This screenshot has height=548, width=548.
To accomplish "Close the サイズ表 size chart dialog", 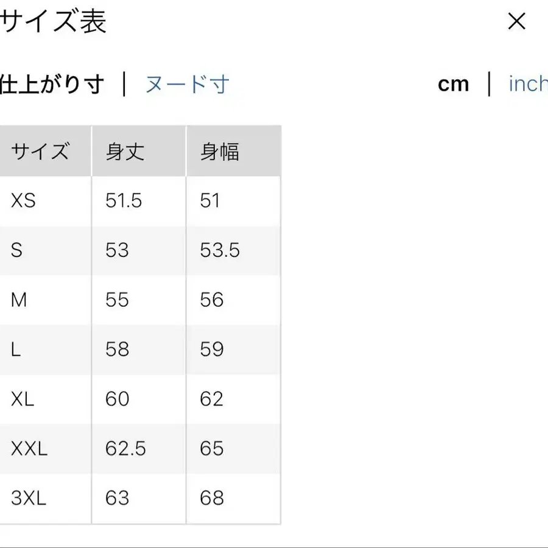I will [x=516, y=22].
